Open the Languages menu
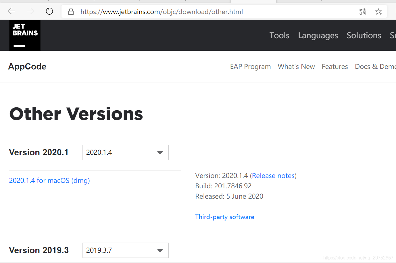The width and height of the screenshot is (396, 263). pos(318,36)
